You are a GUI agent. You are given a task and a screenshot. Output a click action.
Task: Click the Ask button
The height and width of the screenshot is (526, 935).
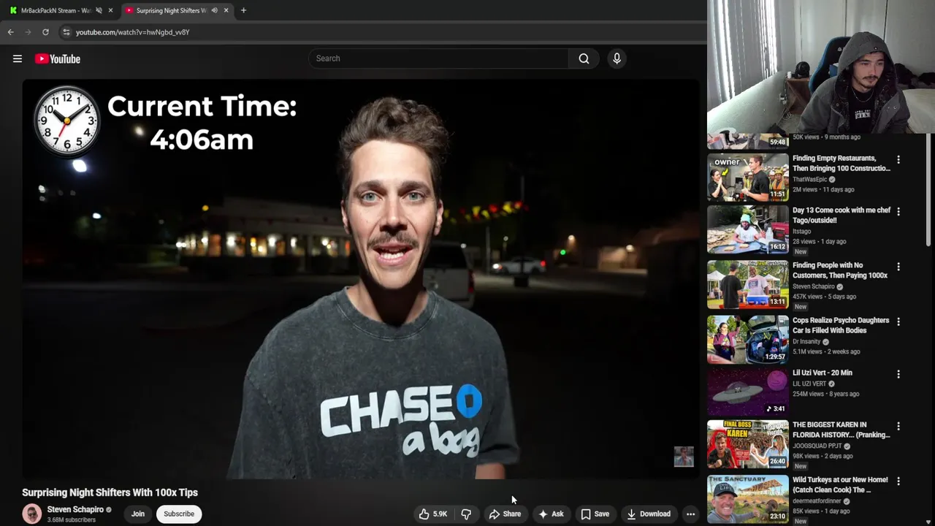551,514
